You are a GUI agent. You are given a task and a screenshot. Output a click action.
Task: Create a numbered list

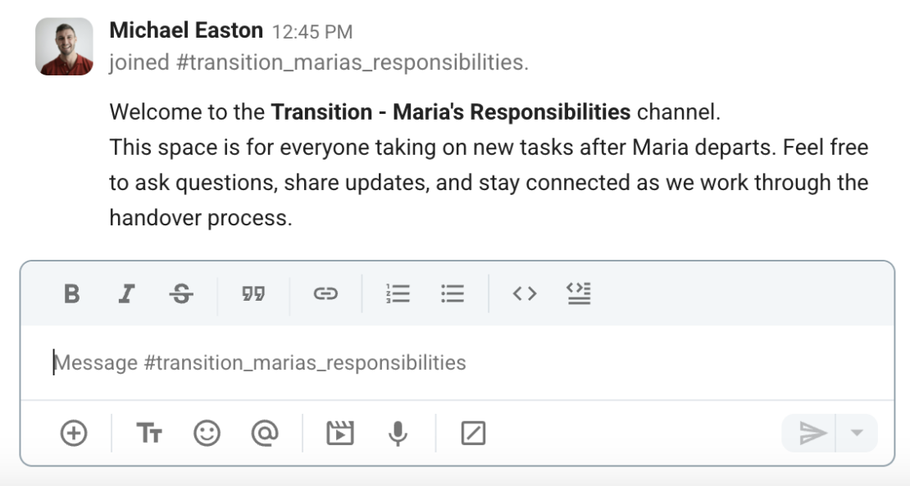398,293
